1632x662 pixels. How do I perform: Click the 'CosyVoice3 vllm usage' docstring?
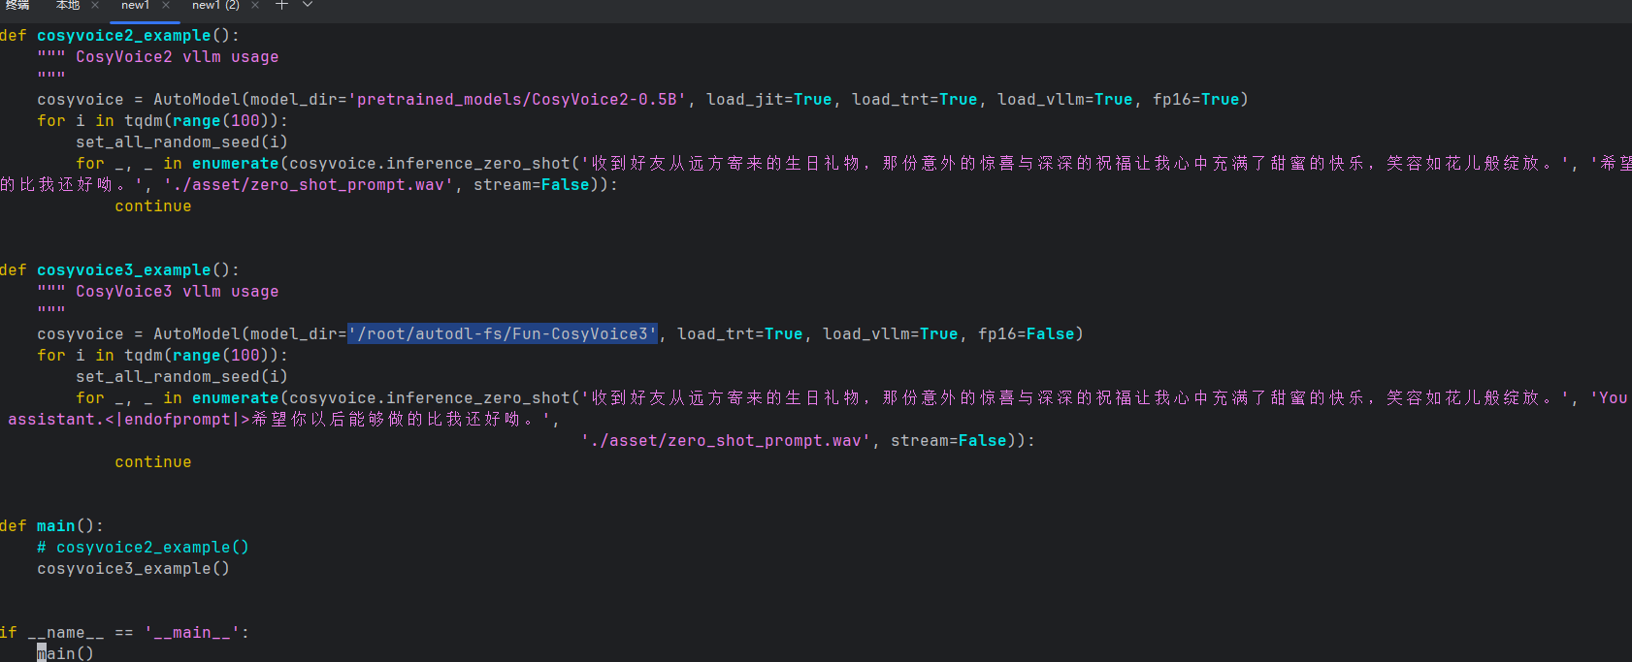[177, 292]
